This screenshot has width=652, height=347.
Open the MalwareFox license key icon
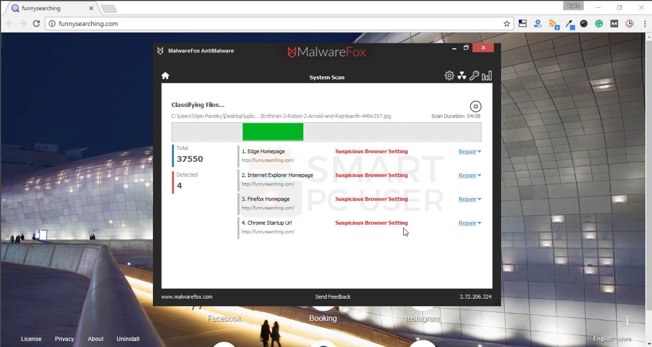pyautogui.click(x=474, y=76)
